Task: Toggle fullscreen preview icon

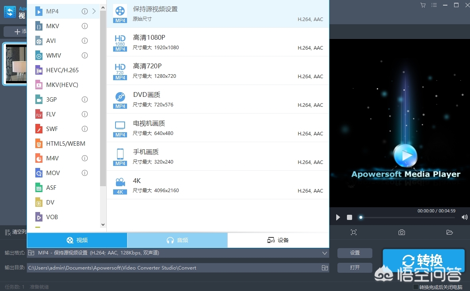Action: pos(354,232)
